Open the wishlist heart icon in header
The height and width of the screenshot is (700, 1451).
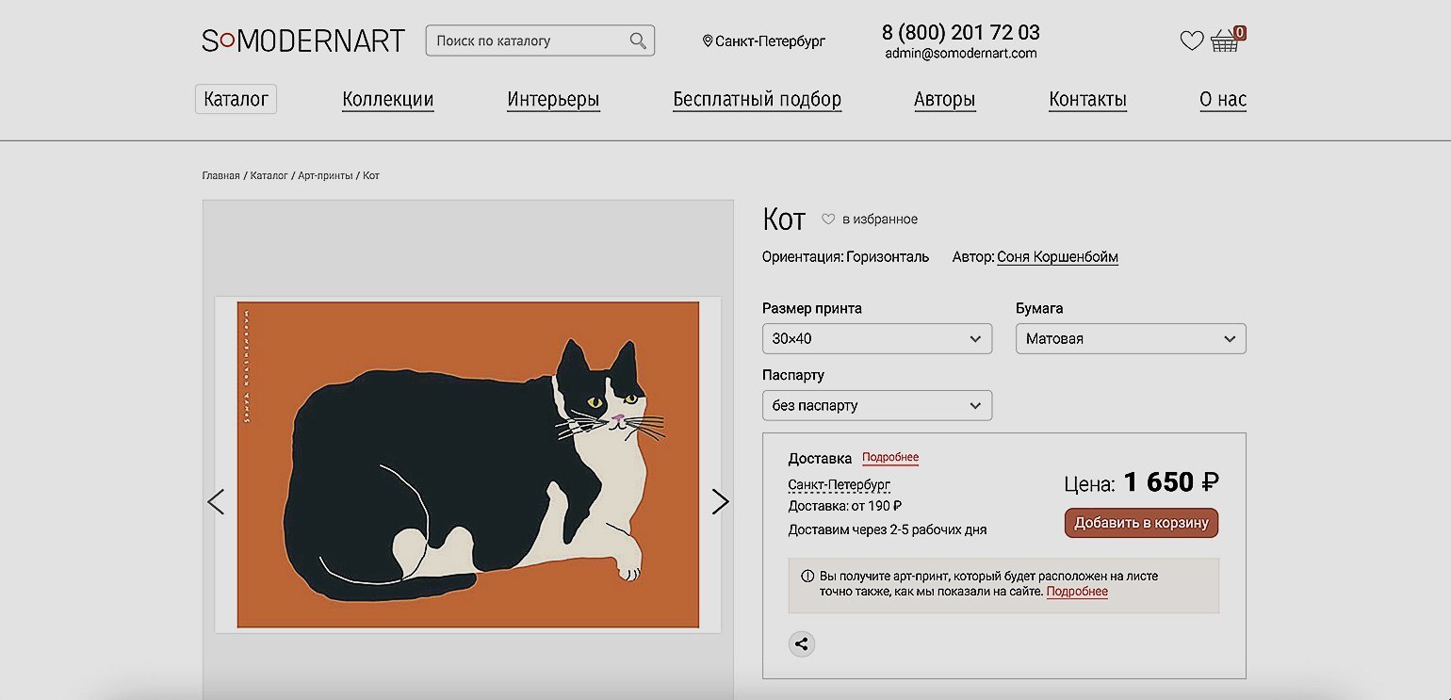[1192, 41]
